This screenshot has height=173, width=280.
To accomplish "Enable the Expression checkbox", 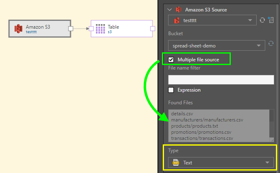I will point(171,90).
